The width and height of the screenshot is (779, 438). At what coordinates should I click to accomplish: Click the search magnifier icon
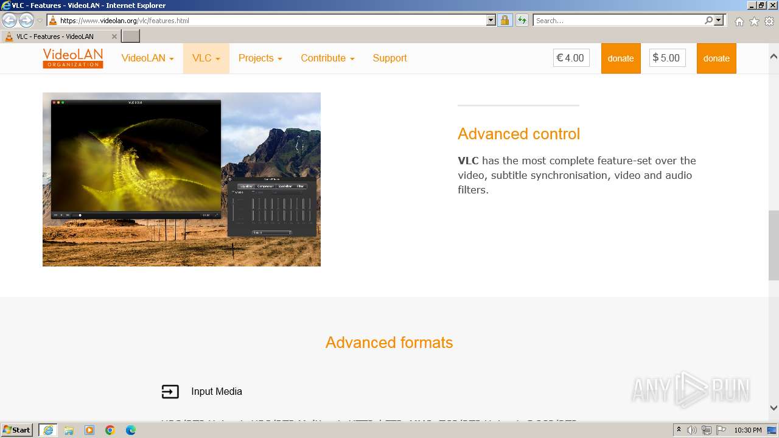point(708,20)
